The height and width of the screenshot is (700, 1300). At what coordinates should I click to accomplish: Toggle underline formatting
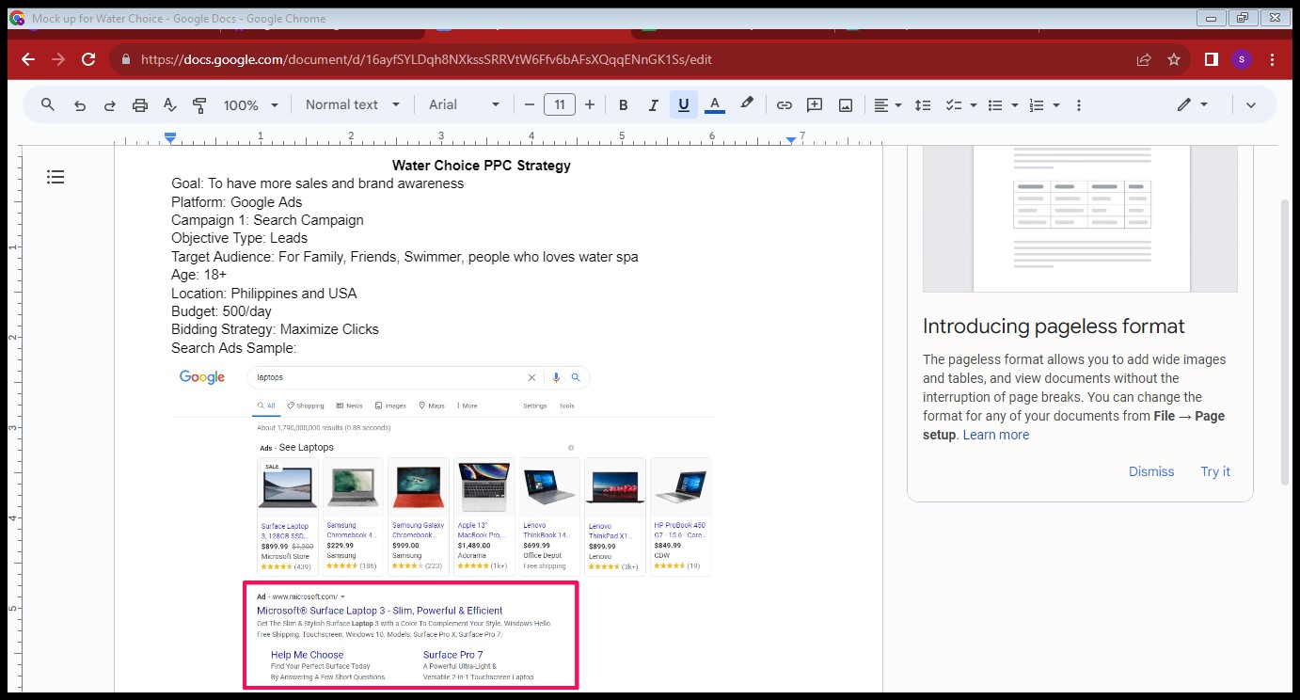tap(683, 104)
